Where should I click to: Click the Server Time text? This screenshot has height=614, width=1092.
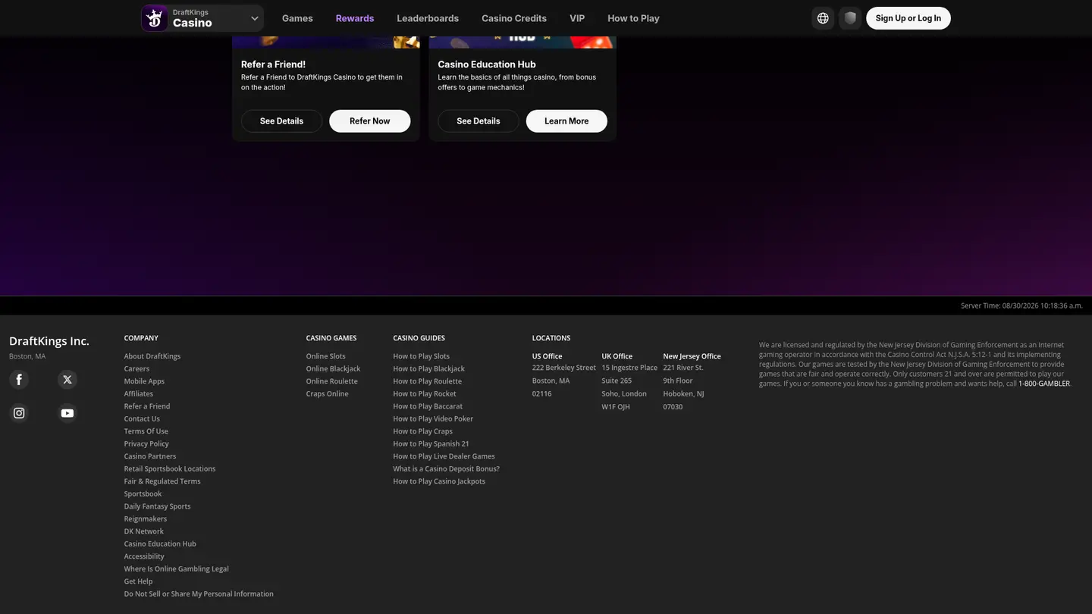(1021, 305)
